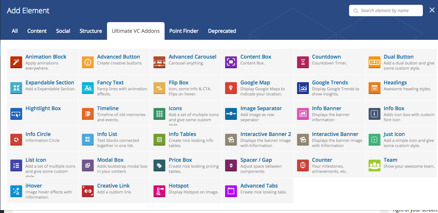Image resolution: width=438 pixels, height=213 pixels.
Task: Choose the Google Map pin icon
Action: coord(231,88)
